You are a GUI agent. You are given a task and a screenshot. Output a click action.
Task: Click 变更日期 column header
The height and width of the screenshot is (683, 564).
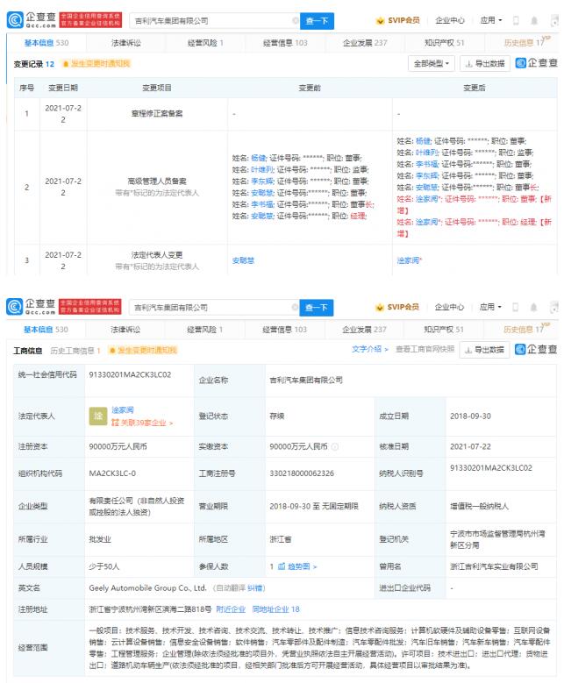pyautogui.click(x=63, y=88)
